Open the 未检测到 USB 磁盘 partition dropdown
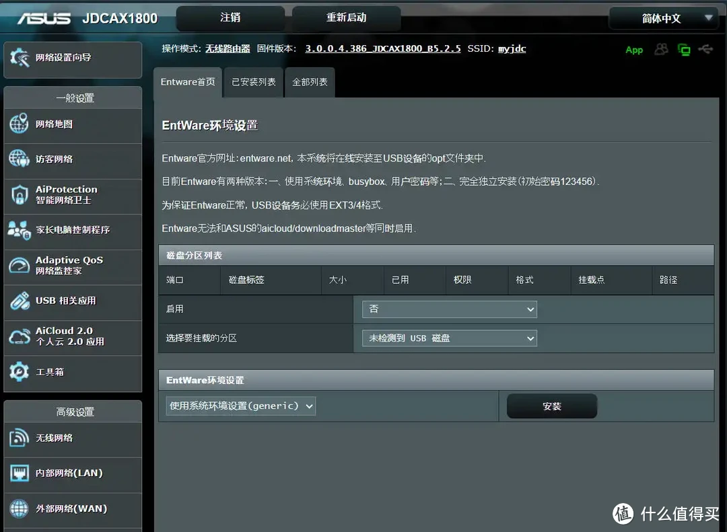 coord(449,338)
